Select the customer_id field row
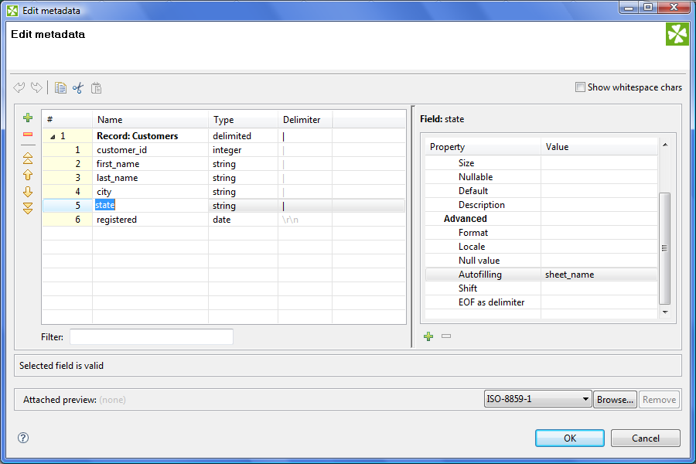 point(223,149)
